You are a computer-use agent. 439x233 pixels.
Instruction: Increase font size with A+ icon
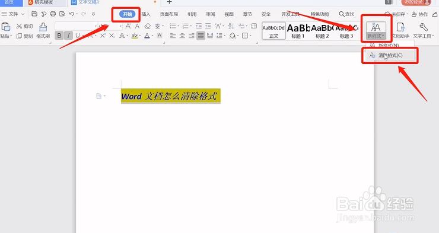click(x=128, y=26)
